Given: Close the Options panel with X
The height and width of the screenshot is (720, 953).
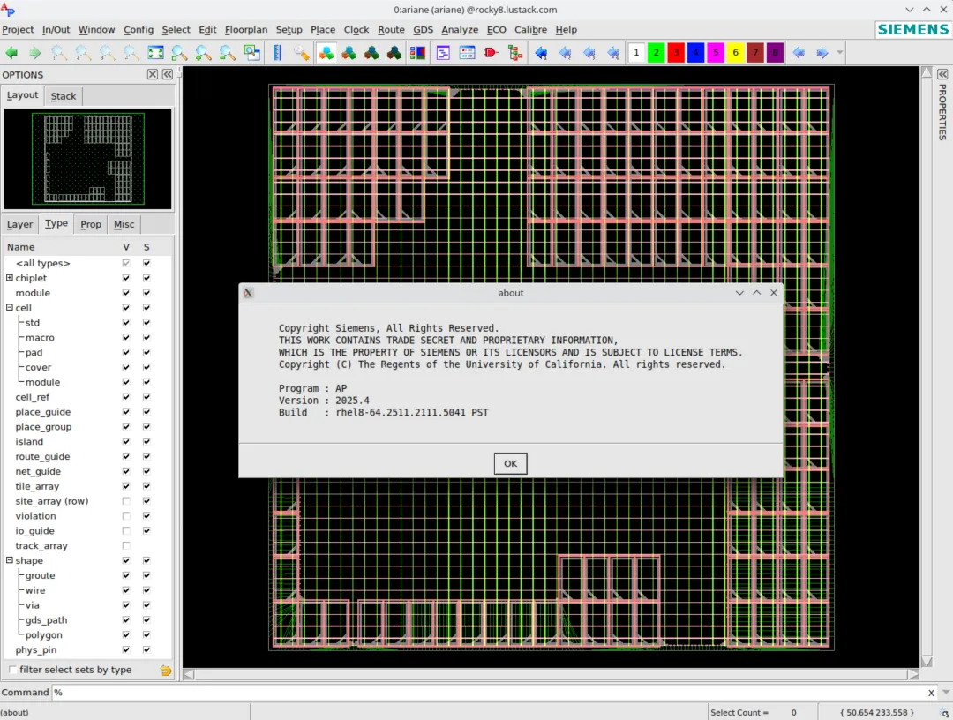Looking at the screenshot, I should 153,74.
